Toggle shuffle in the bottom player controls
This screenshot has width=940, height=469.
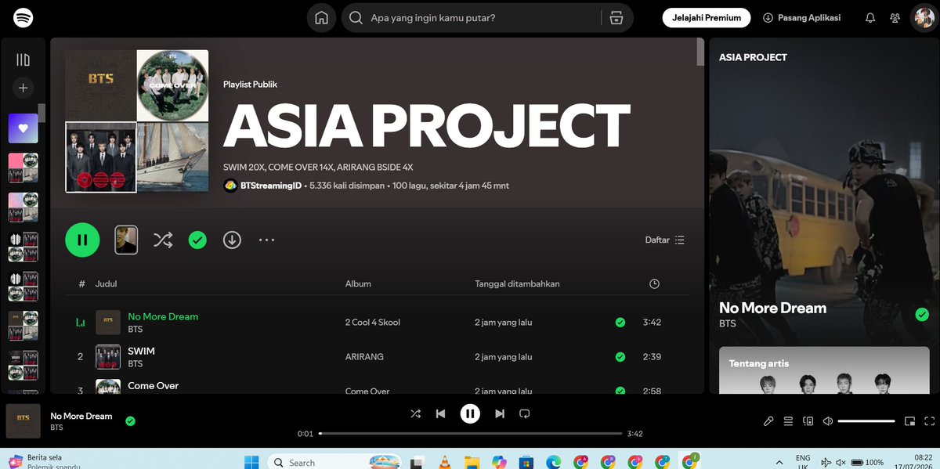click(x=416, y=413)
